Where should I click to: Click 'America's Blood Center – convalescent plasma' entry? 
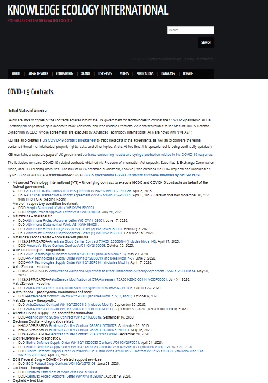click(x=51, y=237)
